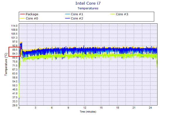Click the 97.0 y-axis value

pos(15,42)
